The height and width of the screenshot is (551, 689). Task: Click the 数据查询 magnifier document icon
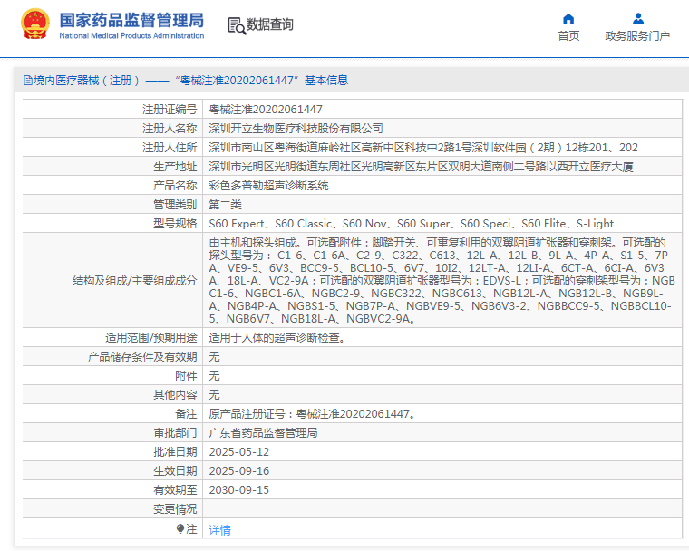click(237, 25)
